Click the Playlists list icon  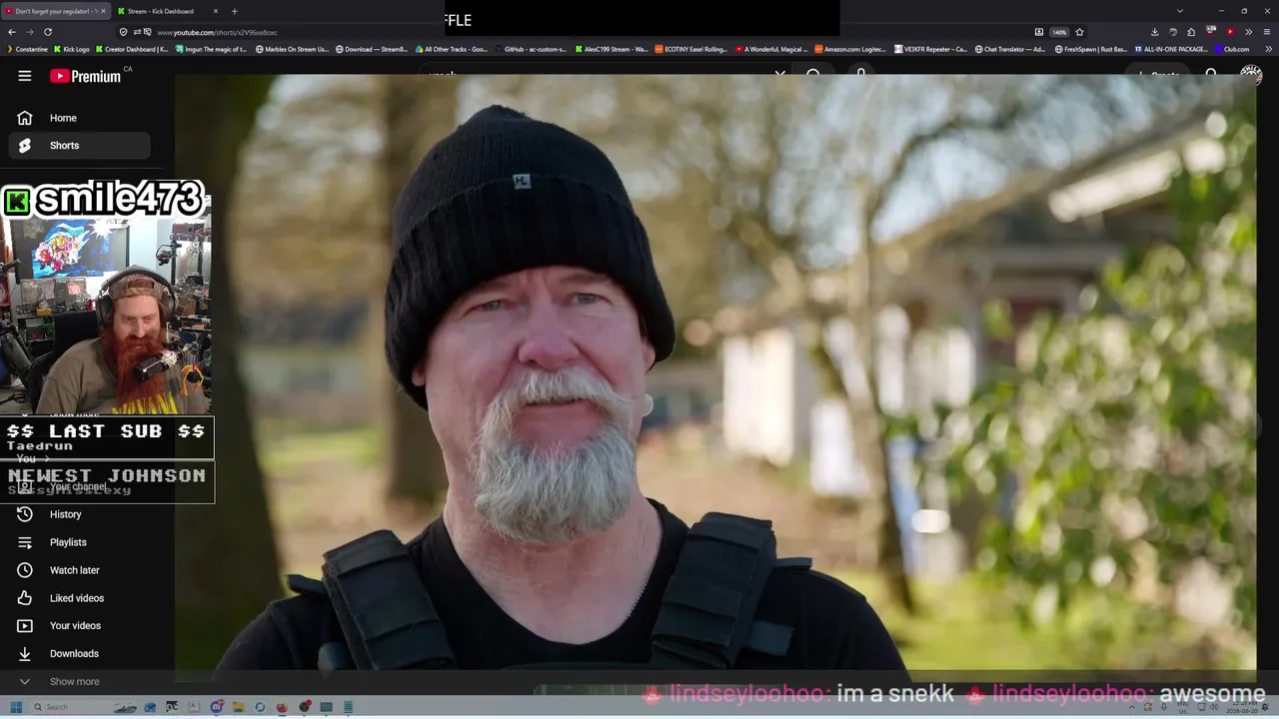(x=25, y=542)
